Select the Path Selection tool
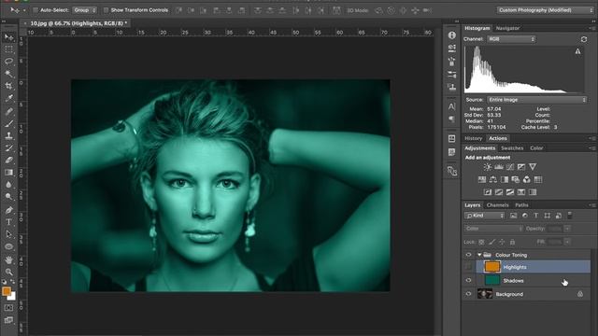 (x=8, y=234)
